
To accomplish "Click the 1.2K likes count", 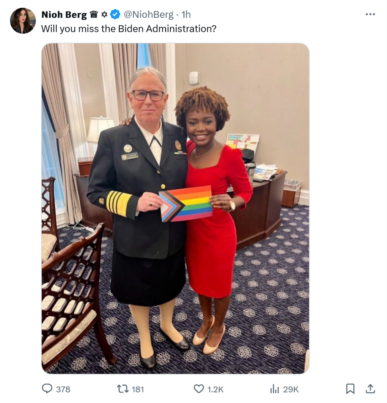I will (x=215, y=389).
